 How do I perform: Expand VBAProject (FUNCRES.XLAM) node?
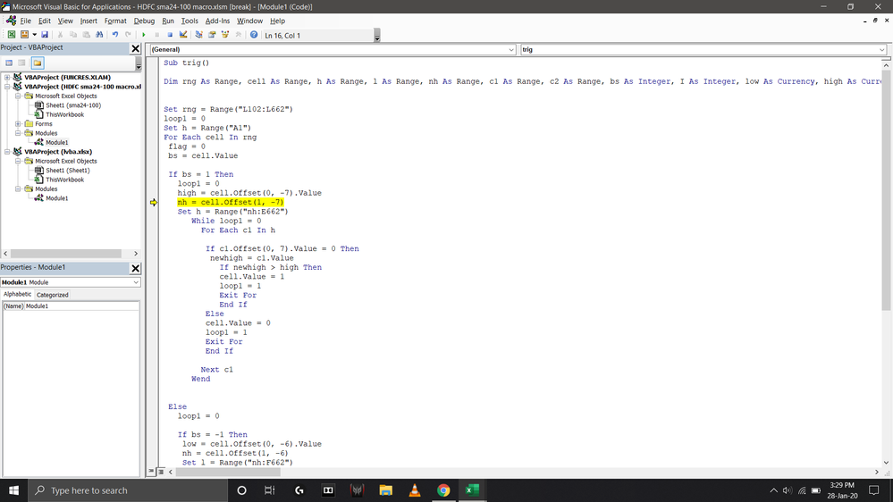7,78
